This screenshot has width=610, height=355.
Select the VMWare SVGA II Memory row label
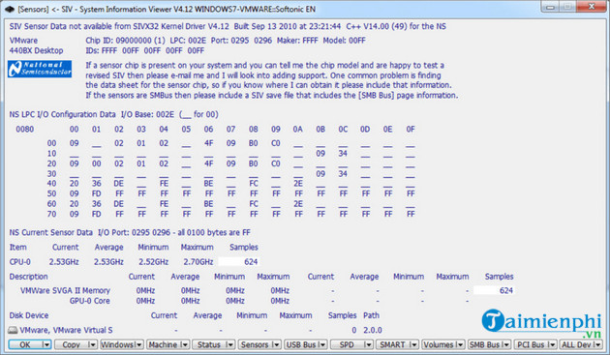coord(66,290)
